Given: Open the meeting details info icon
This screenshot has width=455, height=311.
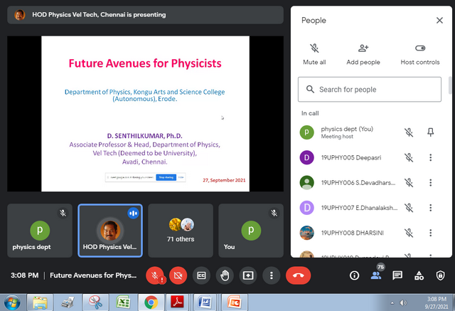Looking at the screenshot, I should pyautogui.click(x=355, y=275).
